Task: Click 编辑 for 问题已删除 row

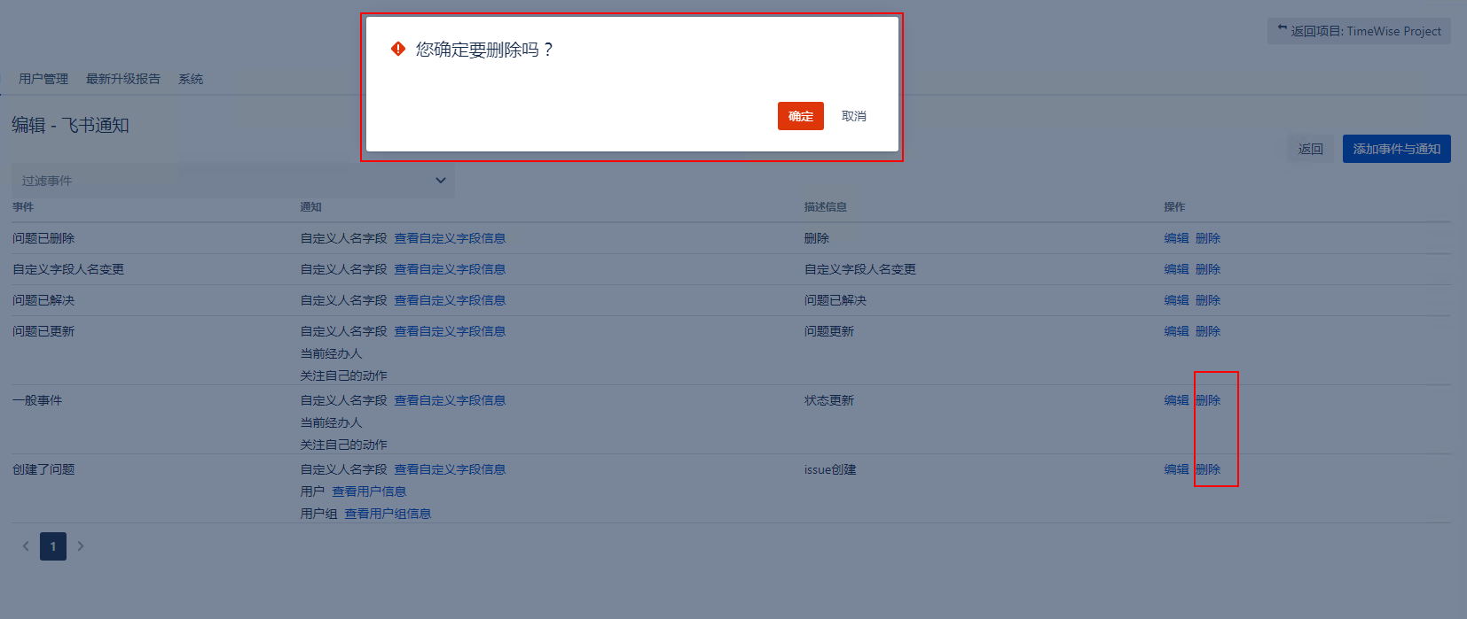Action: click(x=1176, y=238)
